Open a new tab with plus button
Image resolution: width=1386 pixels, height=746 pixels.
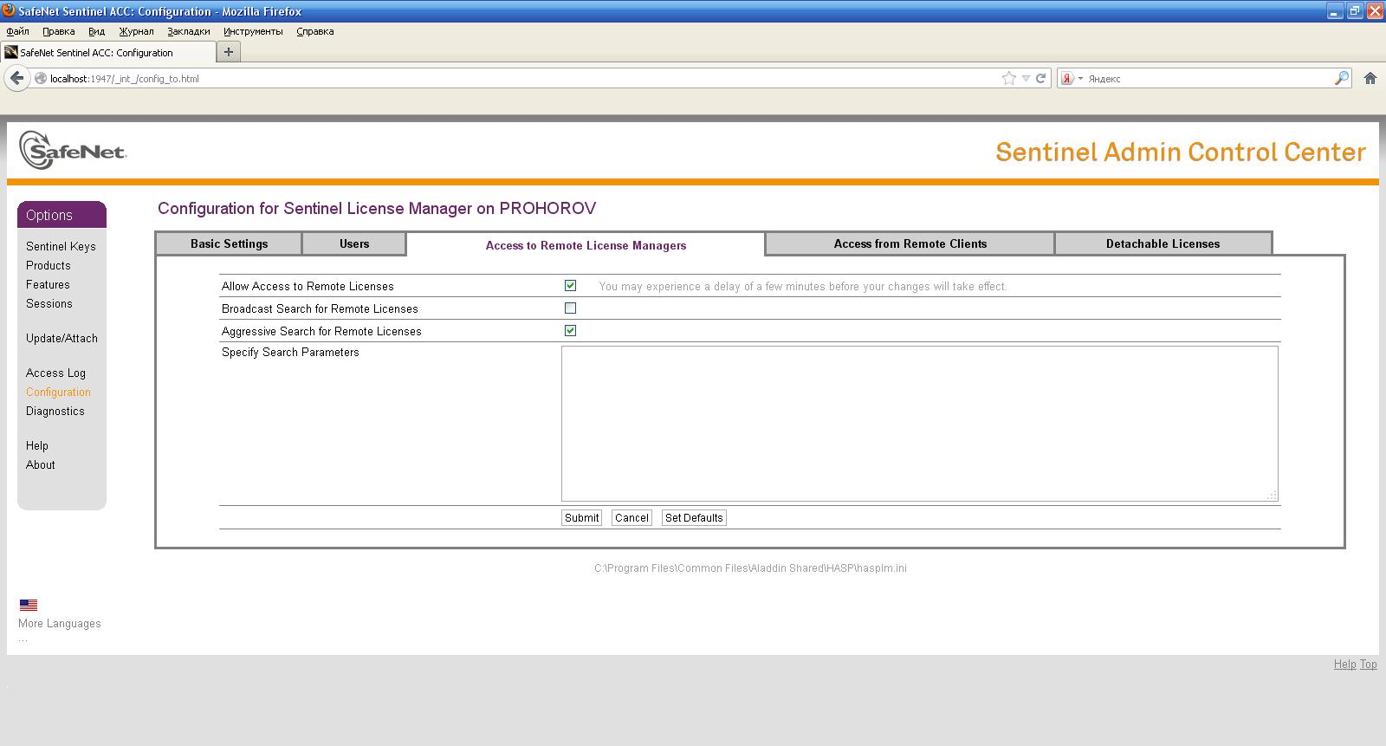pyautogui.click(x=229, y=52)
